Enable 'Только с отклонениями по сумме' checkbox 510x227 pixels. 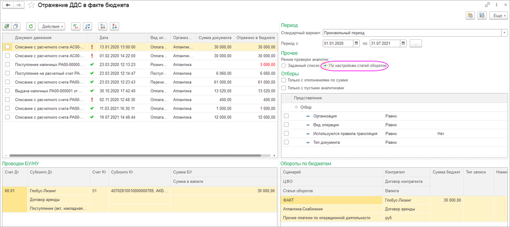coord(284,80)
